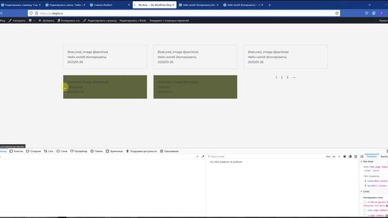Go to pagination page 3
388x218 pixels.
pos(287,78)
